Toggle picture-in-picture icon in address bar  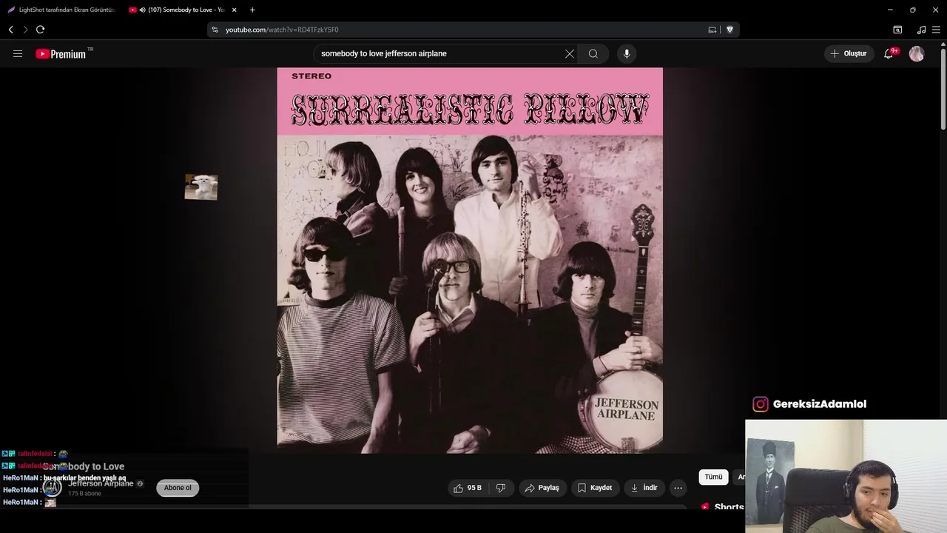[712, 30]
